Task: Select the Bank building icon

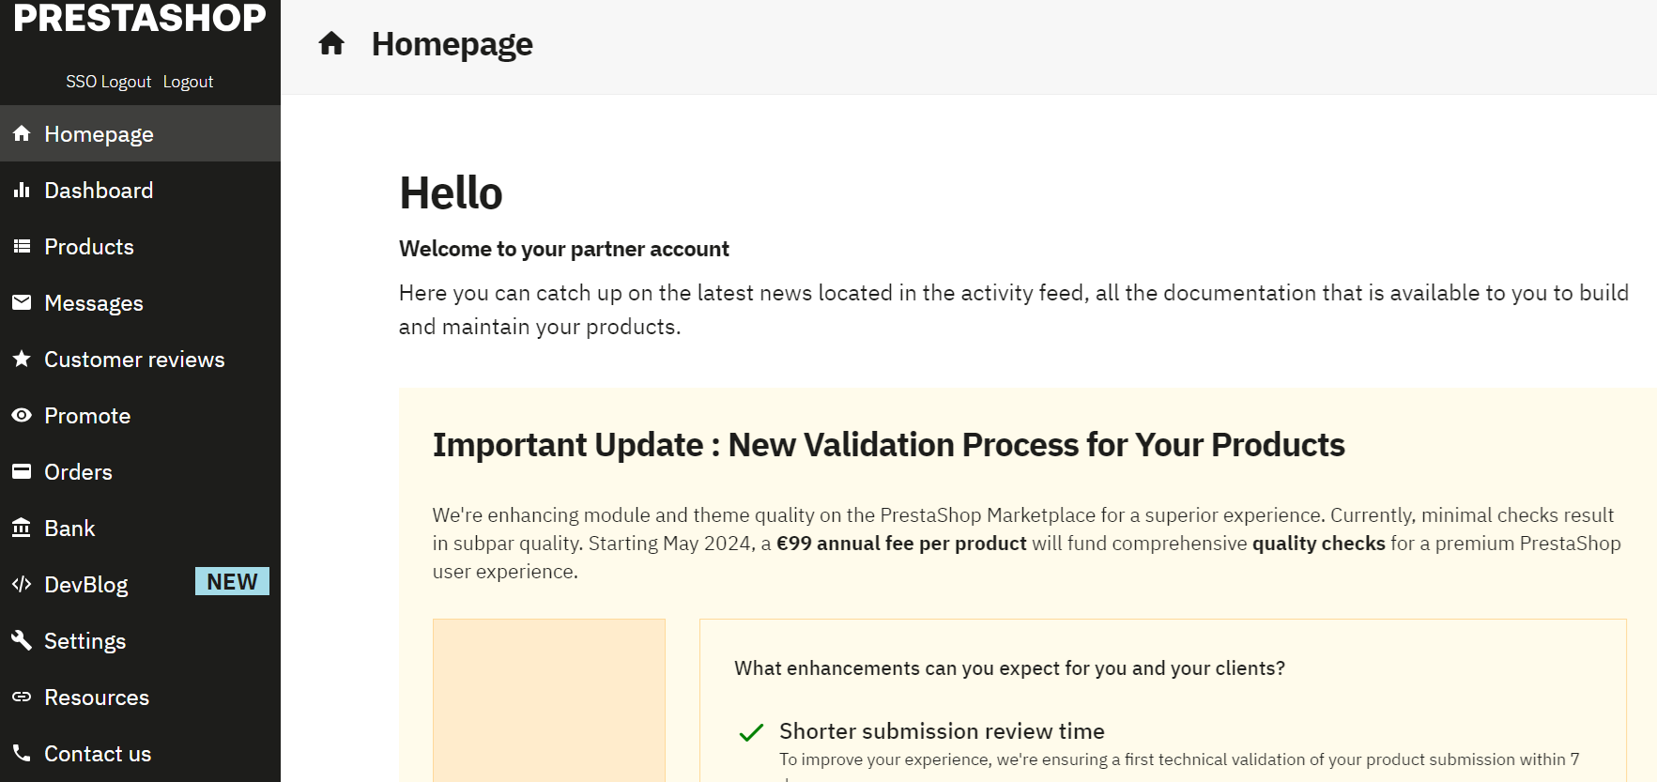Action: pyautogui.click(x=22, y=528)
